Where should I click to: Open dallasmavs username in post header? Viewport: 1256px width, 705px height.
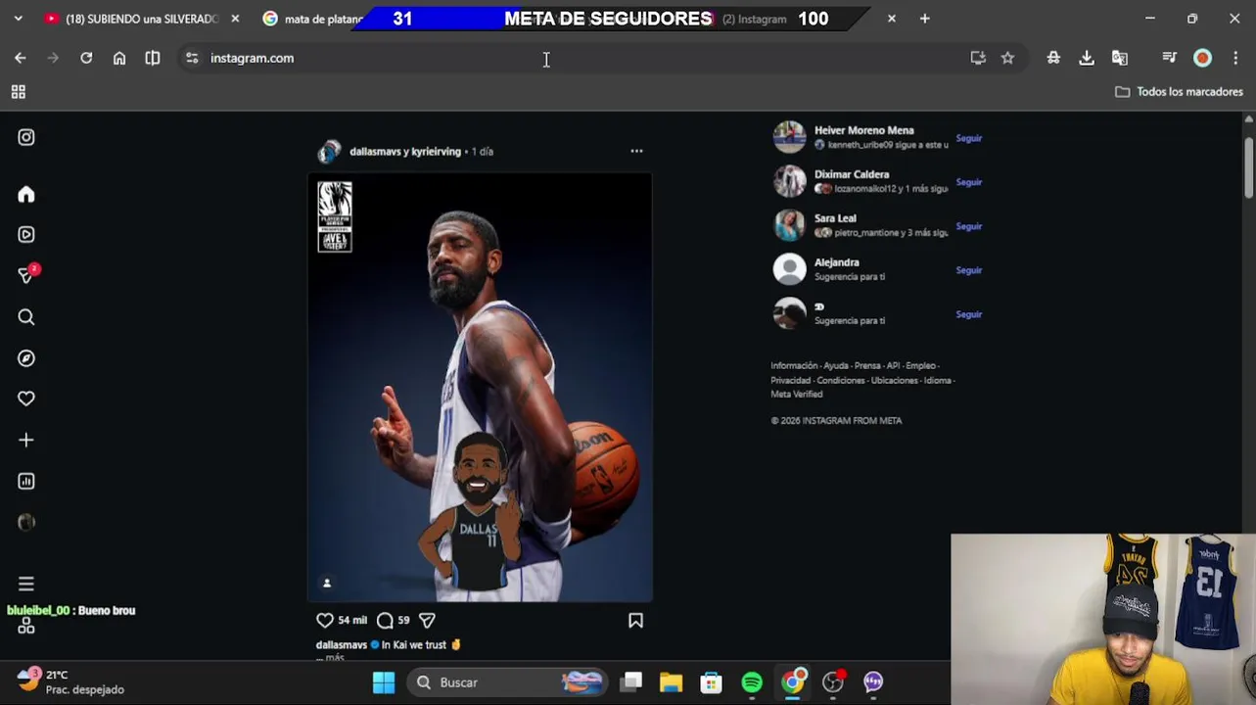coord(376,152)
